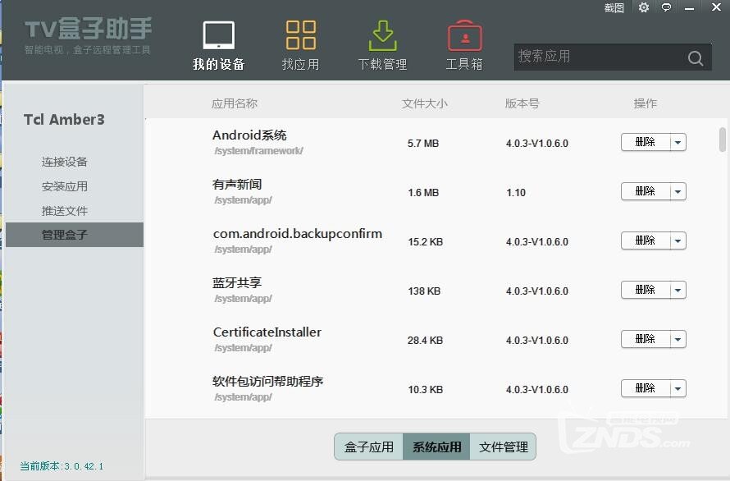The height and width of the screenshot is (481, 730).
Task: Switch to 文件管理 tab
Action: tap(504, 447)
